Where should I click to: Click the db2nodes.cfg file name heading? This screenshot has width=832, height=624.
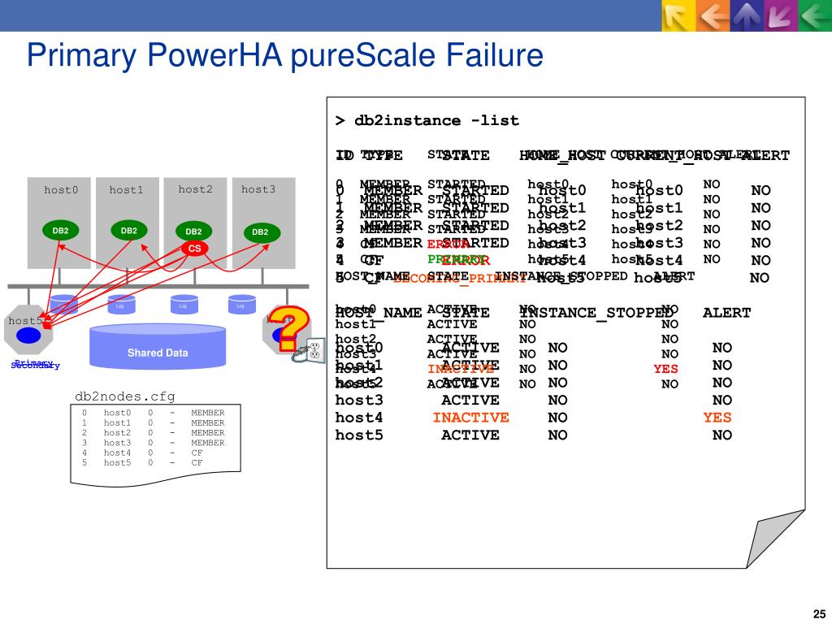click(x=124, y=396)
